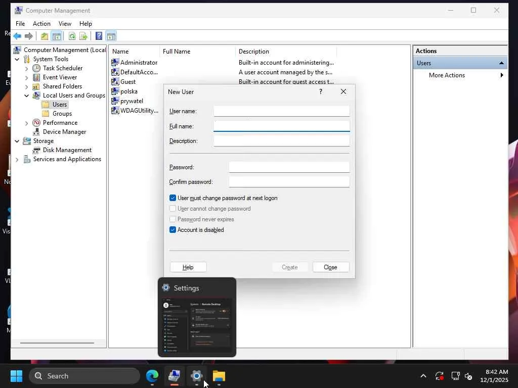Click the Event Viewer icon

pyautogui.click(x=36, y=77)
